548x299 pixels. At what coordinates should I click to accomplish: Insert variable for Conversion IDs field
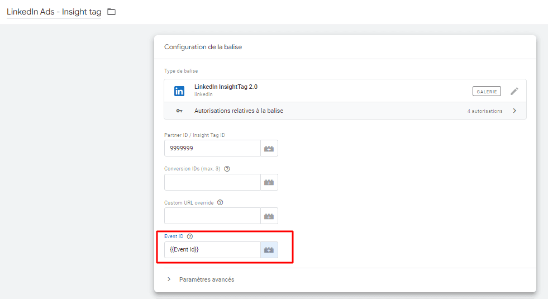[269, 182]
